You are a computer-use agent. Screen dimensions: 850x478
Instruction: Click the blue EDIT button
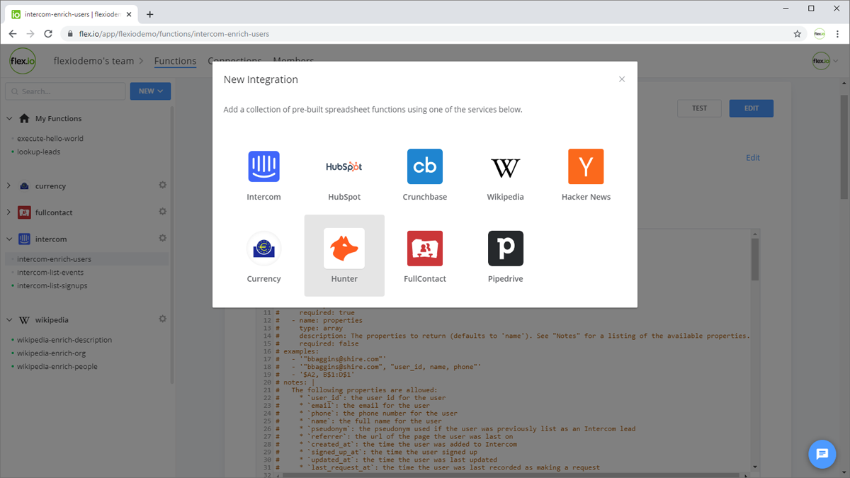point(752,108)
